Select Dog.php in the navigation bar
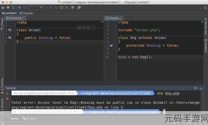208x125 pixels. click(x=26, y=13)
